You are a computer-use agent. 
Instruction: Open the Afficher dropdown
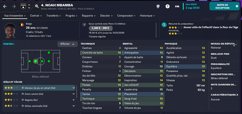68,44
